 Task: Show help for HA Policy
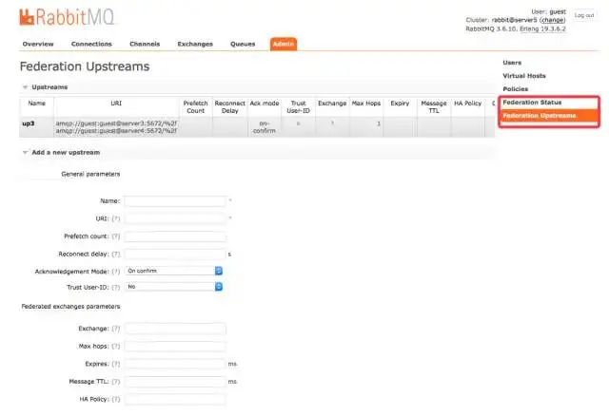coord(116,400)
